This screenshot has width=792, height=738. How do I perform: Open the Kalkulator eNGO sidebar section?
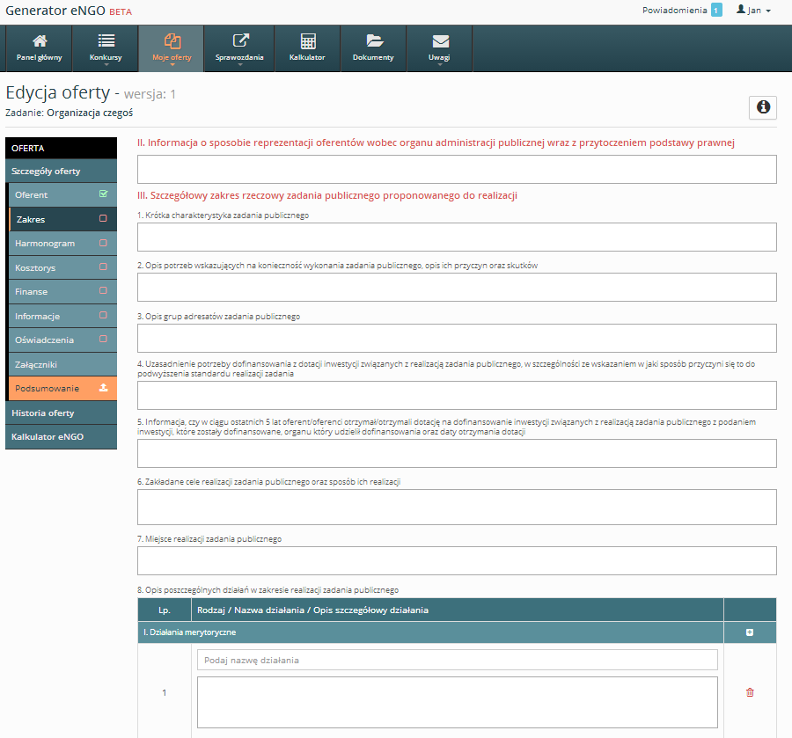[x=61, y=436]
